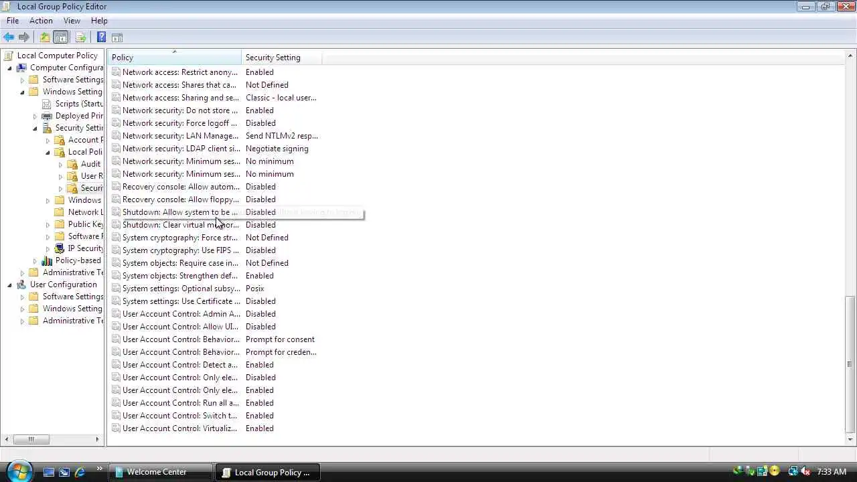Expand quick launch hidden icons chevron

tap(99, 469)
